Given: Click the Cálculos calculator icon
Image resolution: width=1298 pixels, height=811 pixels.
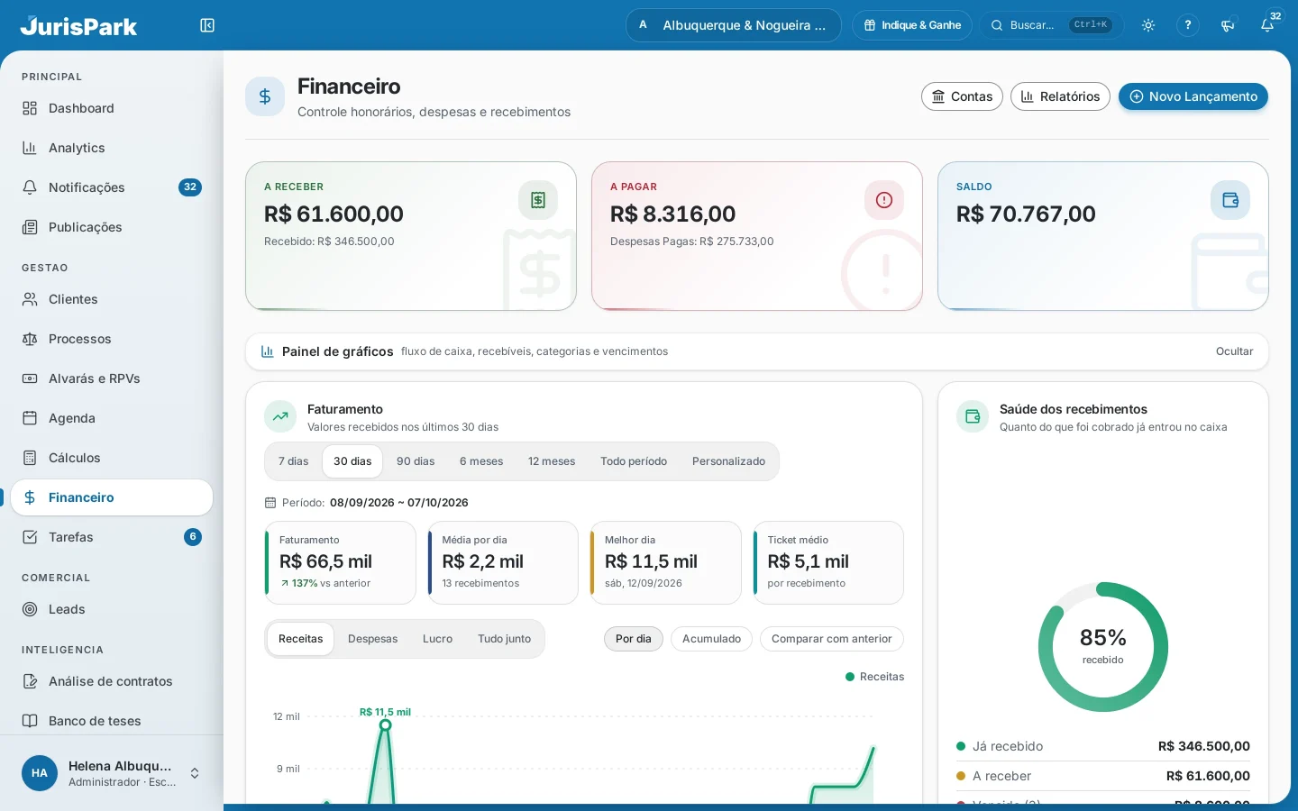Looking at the screenshot, I should pyautogui.click(x=30, y=458).
